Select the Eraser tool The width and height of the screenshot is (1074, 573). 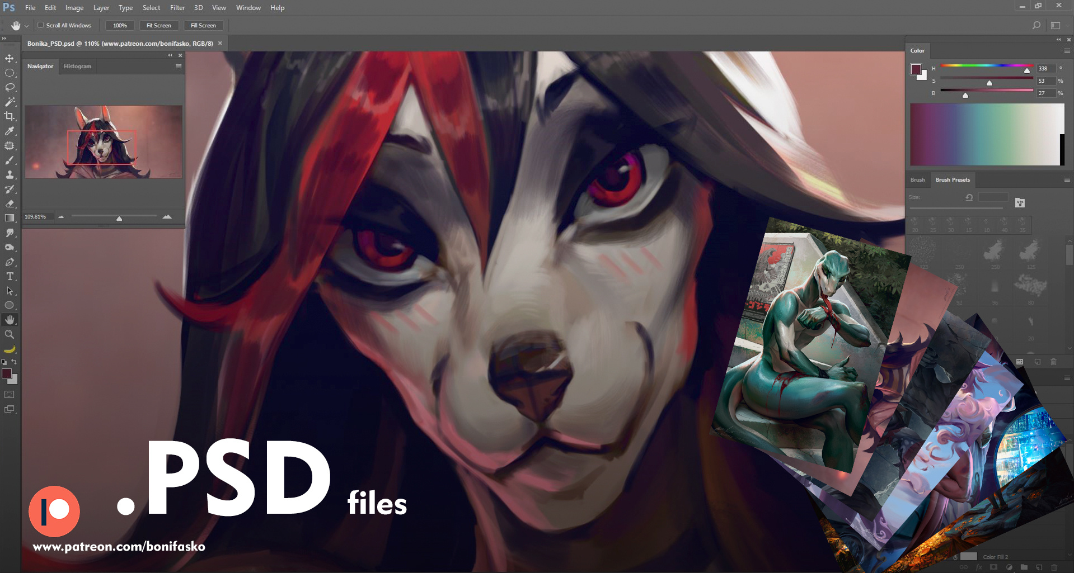pos(10,203)
